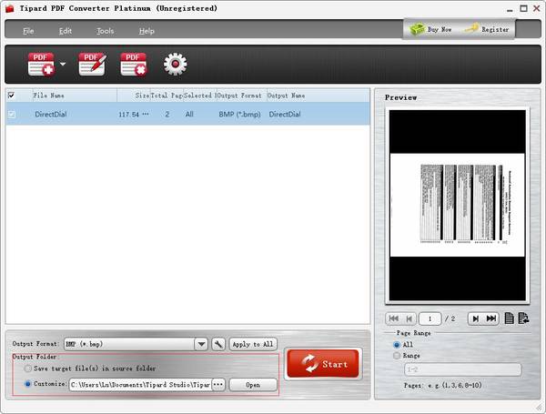Click the document export icon beside preview
The width and height of the screenshot is (546, 414).
point(523,318)
